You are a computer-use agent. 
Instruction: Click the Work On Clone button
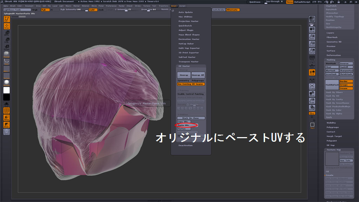(191, 118)
